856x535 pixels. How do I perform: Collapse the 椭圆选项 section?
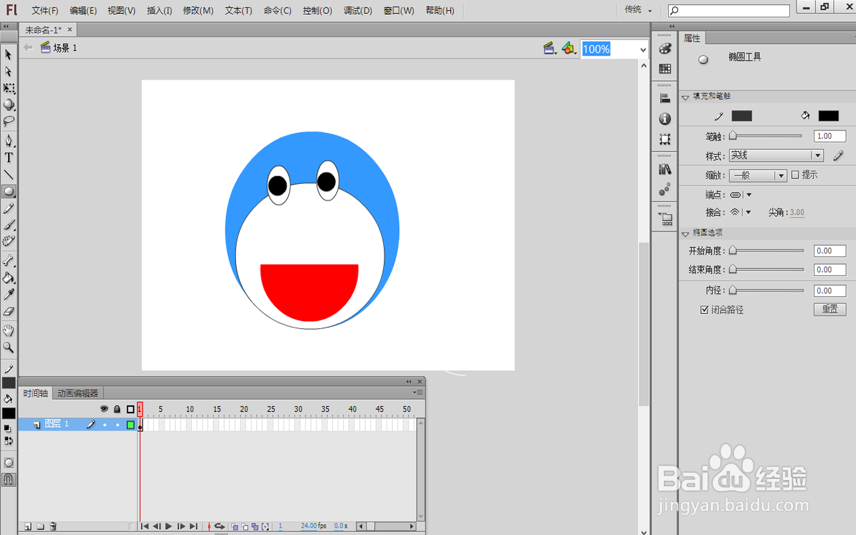[685, 233]
